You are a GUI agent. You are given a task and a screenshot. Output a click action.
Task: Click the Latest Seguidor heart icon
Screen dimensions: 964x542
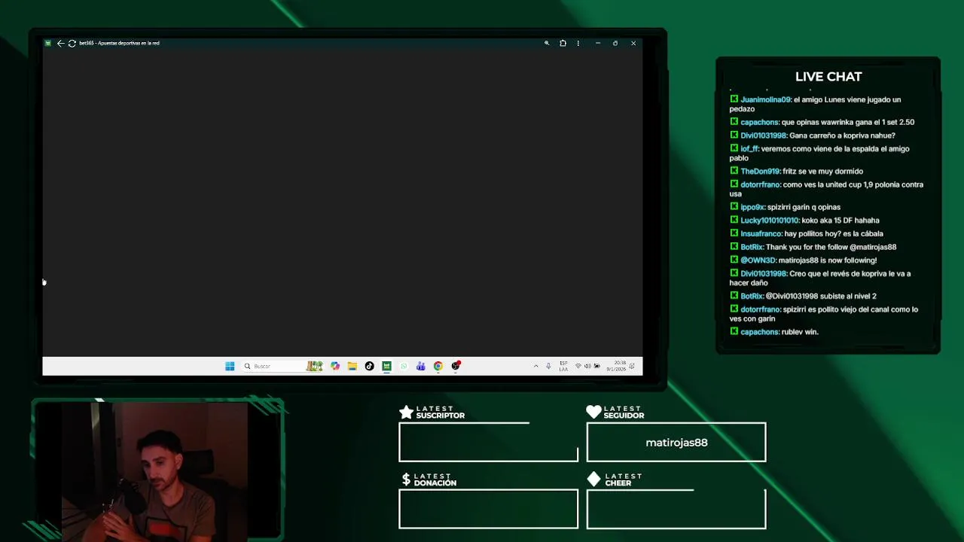594,412
